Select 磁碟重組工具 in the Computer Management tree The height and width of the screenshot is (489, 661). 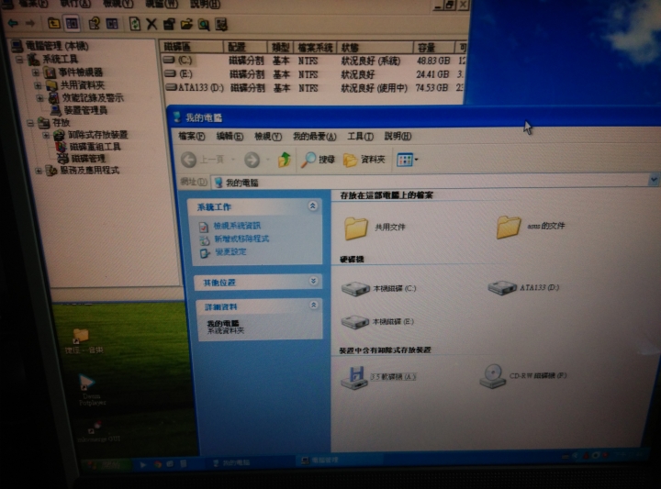(x=95, y=147)
